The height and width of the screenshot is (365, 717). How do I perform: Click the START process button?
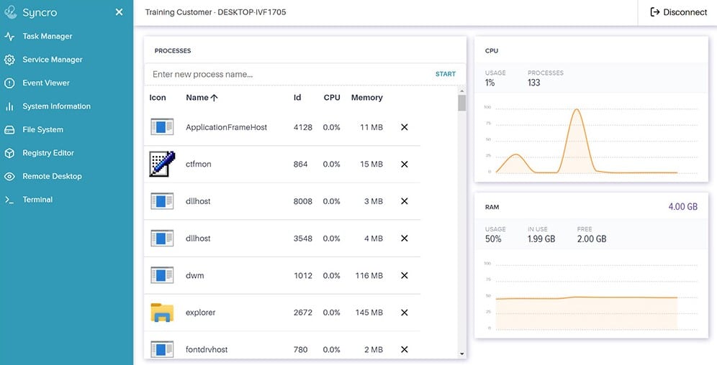pos(446,74)
